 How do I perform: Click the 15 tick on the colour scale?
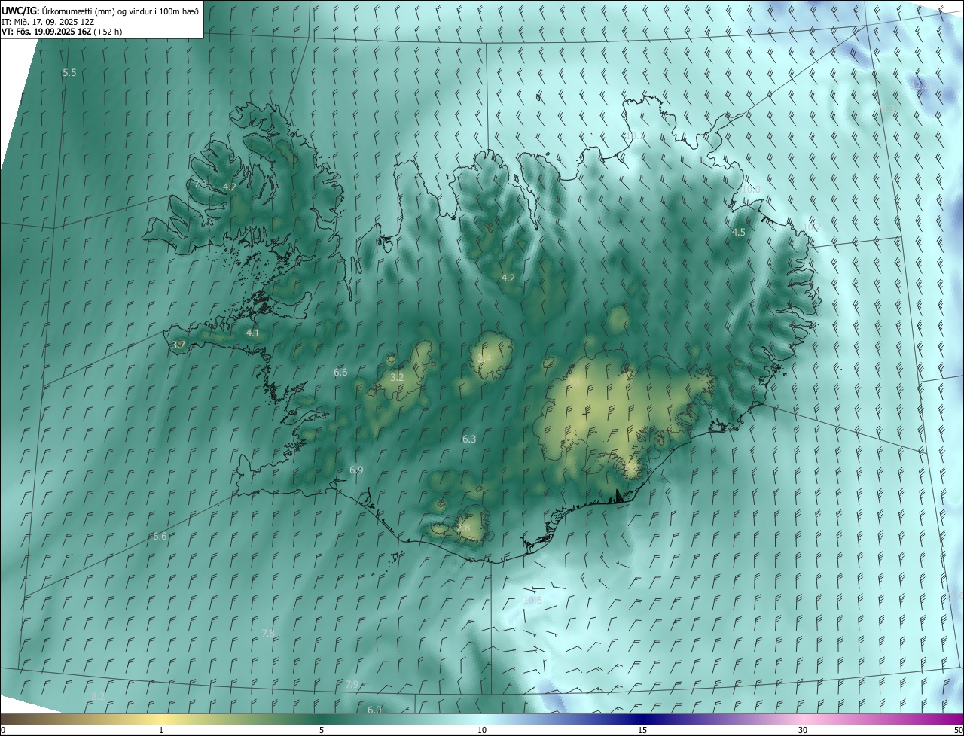point(642,730)
